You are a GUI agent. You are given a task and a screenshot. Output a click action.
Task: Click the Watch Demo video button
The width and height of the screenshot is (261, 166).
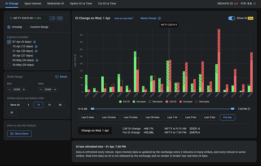pyautogui.click(x=19, y=133)
